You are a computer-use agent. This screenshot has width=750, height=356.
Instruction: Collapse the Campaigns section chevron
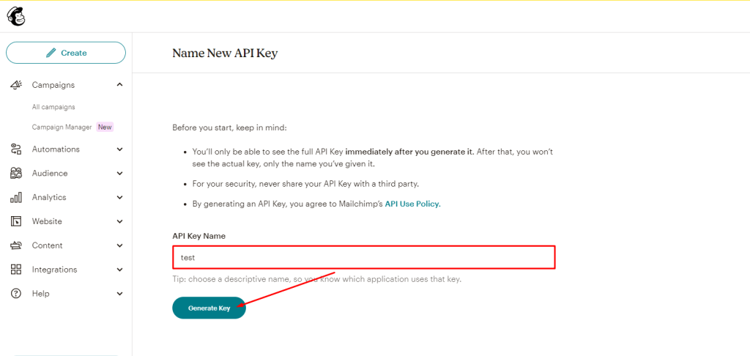click(120, 85)
